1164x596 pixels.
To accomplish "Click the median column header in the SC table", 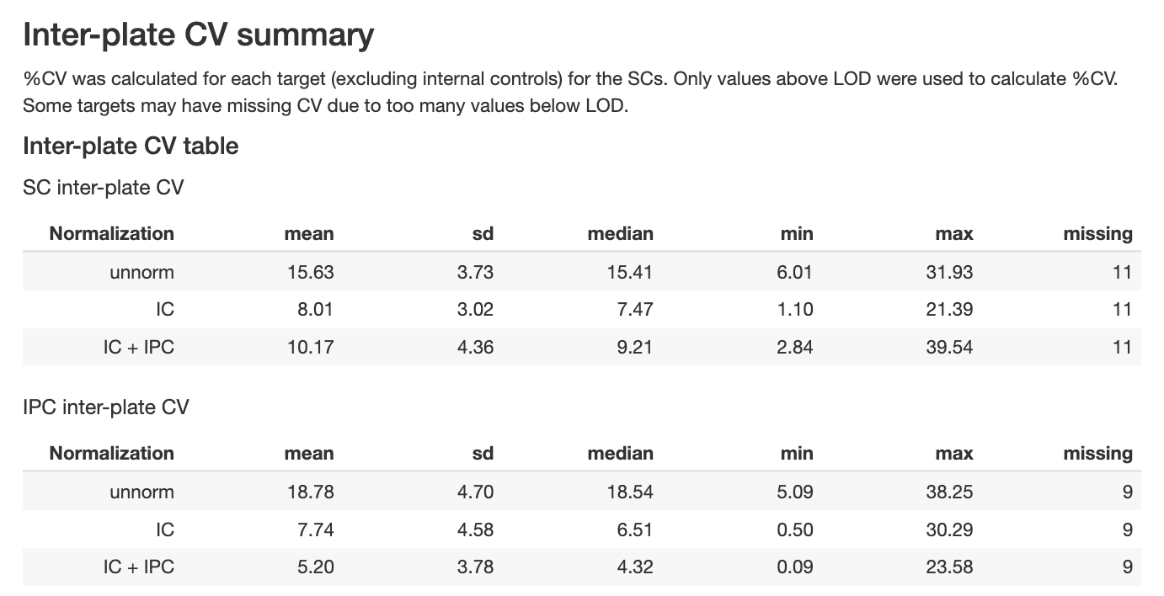I will (x=620, y=234).
